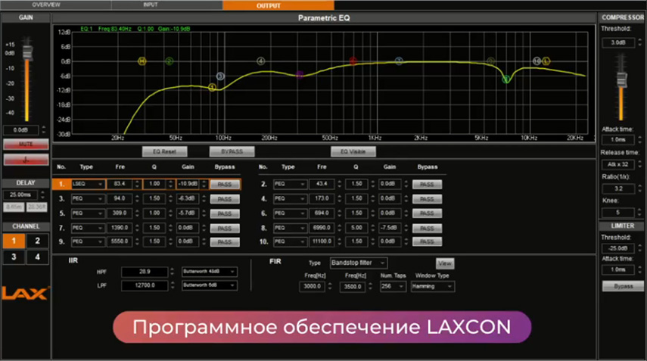Open band 2 PEQ type dropdown
The image size is (647, 361).
290,184
